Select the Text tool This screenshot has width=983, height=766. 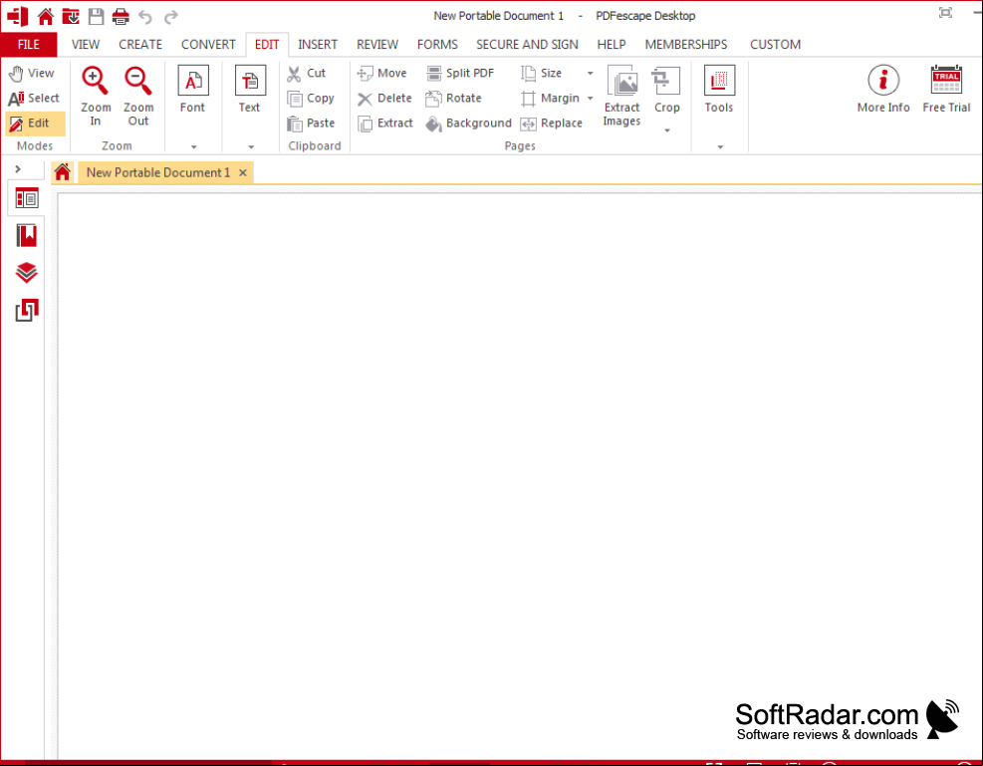coord(250,90)
